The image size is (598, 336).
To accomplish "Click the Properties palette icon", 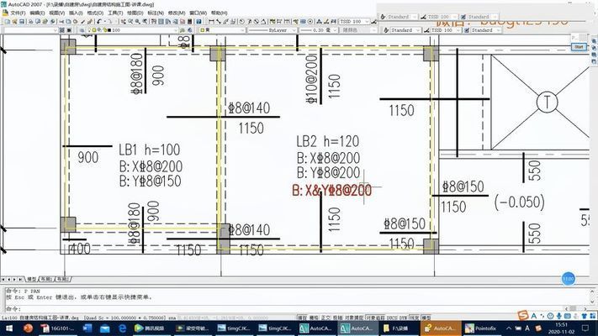I will (153, 22).
